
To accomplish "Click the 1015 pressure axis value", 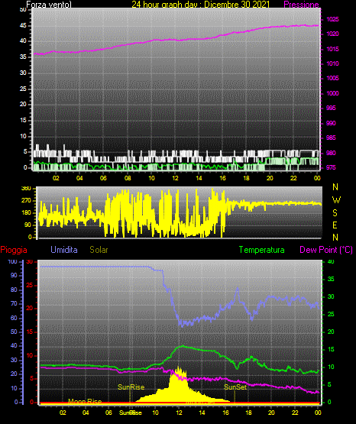I will coord(332,49).
